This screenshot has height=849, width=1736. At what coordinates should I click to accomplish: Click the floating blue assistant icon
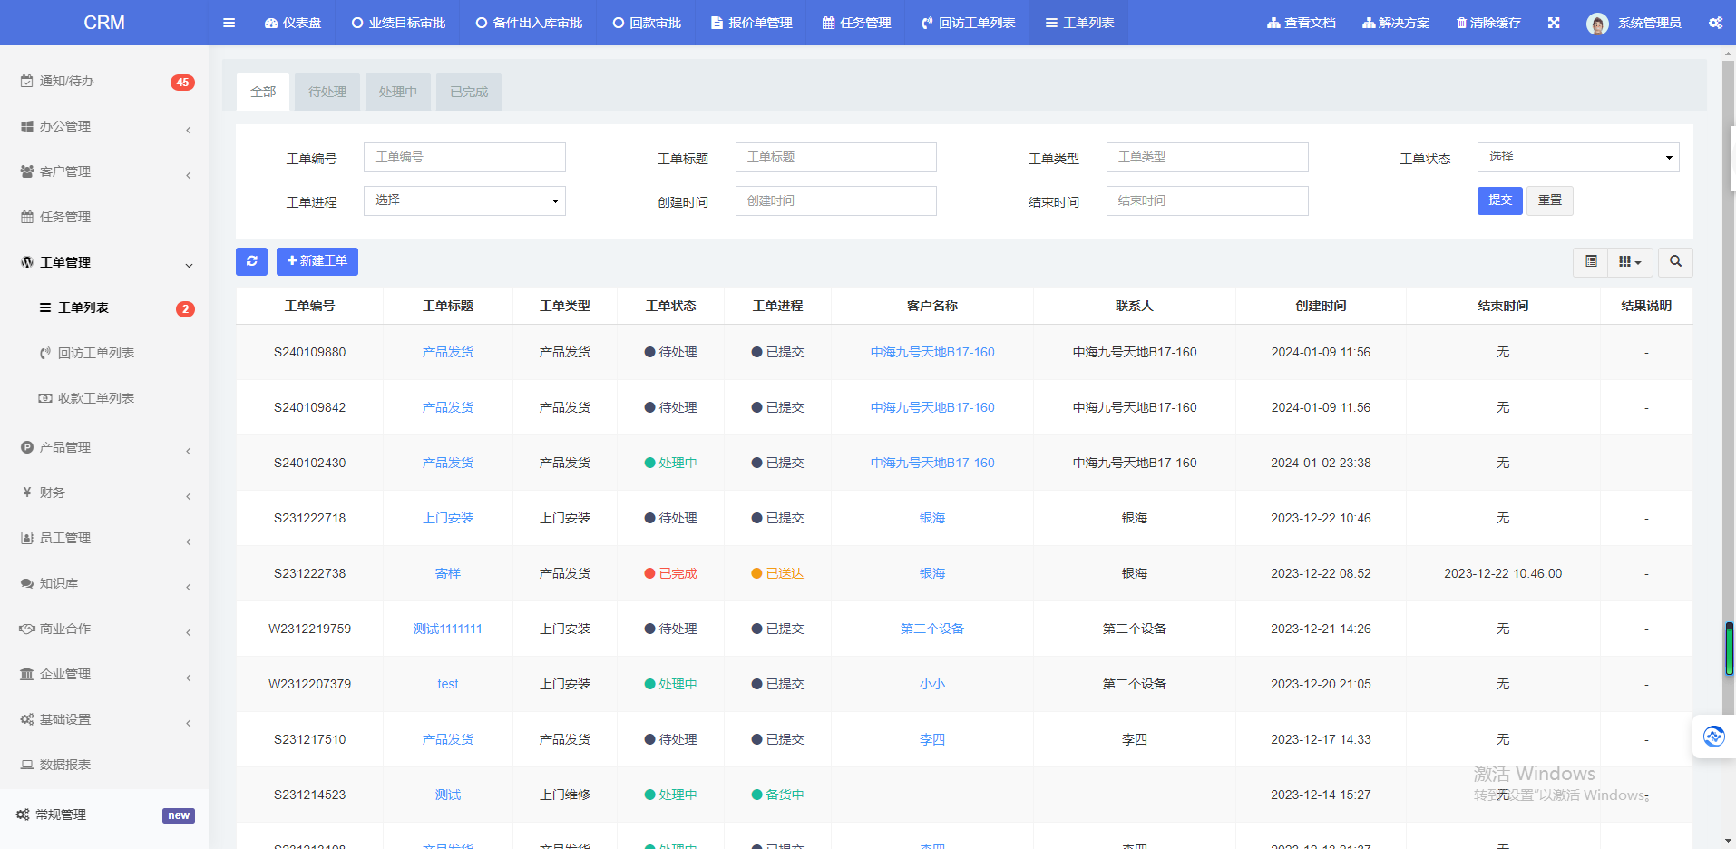point(1713,737)
